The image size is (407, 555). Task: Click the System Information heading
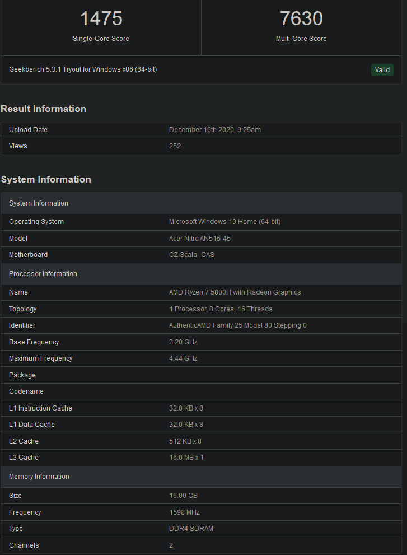[46, 179]
